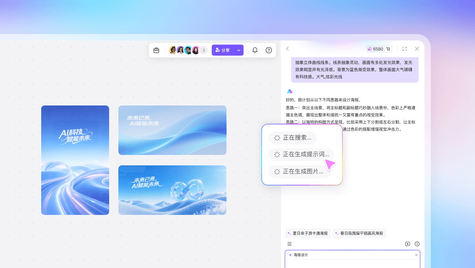
Task: Select the 春日氛围扁平插画风海报 suggestion chip
Action: tap(359, 234)
